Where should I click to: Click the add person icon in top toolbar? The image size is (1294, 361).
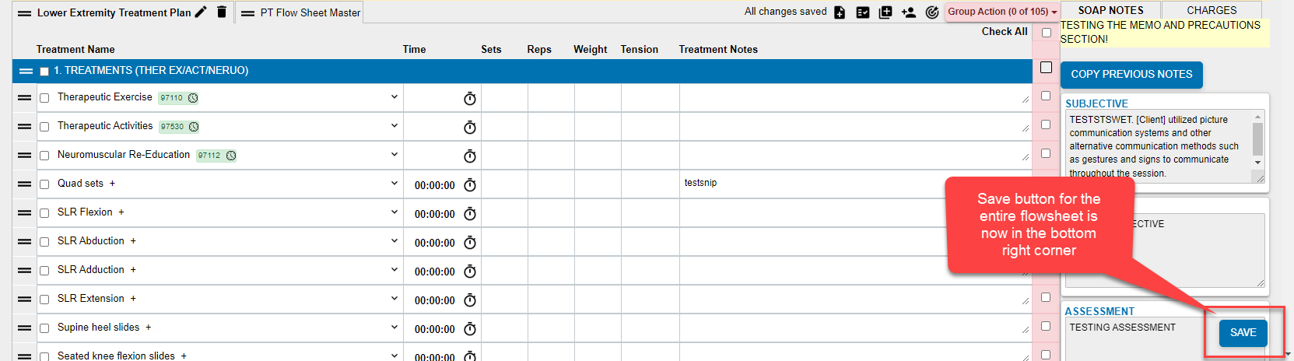pos(909,12)
